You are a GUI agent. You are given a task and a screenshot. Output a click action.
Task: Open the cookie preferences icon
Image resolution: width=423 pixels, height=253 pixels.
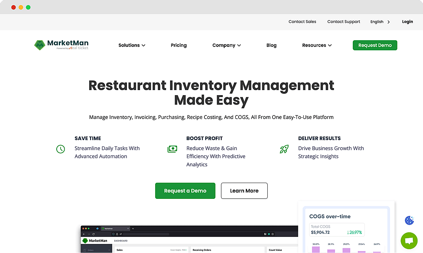(x=409, y=220)
